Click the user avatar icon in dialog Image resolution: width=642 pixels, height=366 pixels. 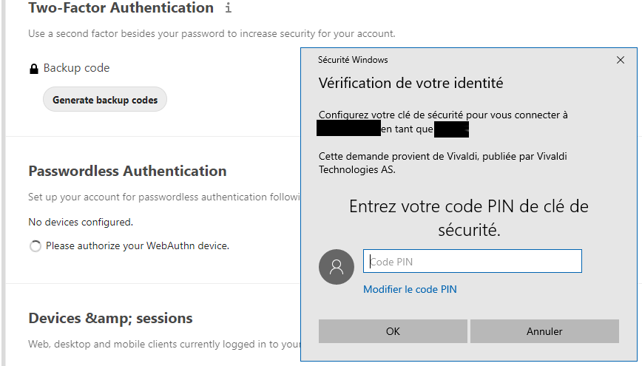336,266
